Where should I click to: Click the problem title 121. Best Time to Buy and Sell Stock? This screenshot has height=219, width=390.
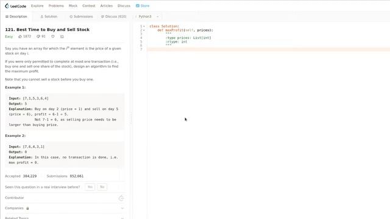coord(48,30)
